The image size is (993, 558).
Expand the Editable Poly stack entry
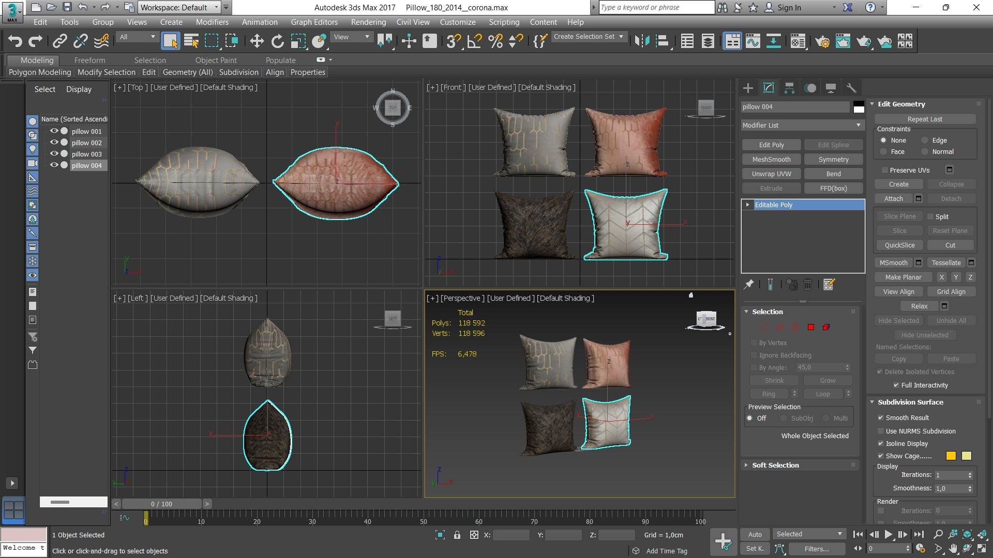(747, 205)
